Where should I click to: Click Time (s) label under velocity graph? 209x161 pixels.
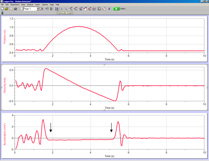click(x=109, y=108)
